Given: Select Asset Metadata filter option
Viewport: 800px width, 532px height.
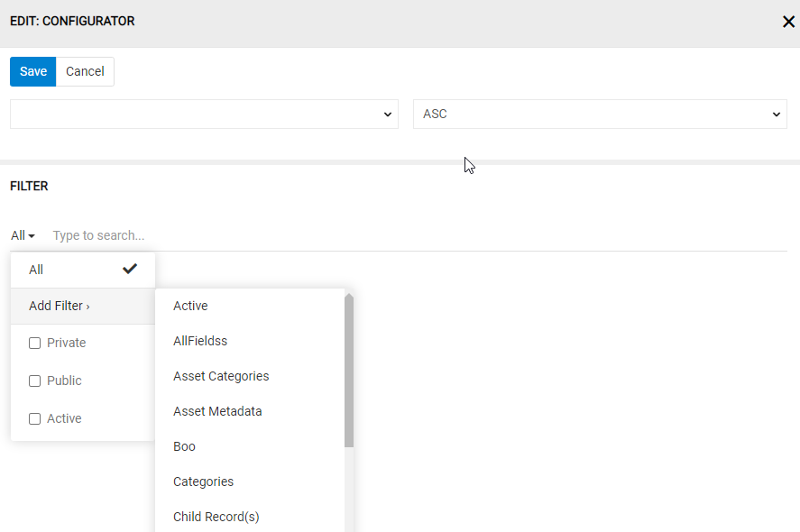Looking at the screenshot, I should (x=217, y=411).
